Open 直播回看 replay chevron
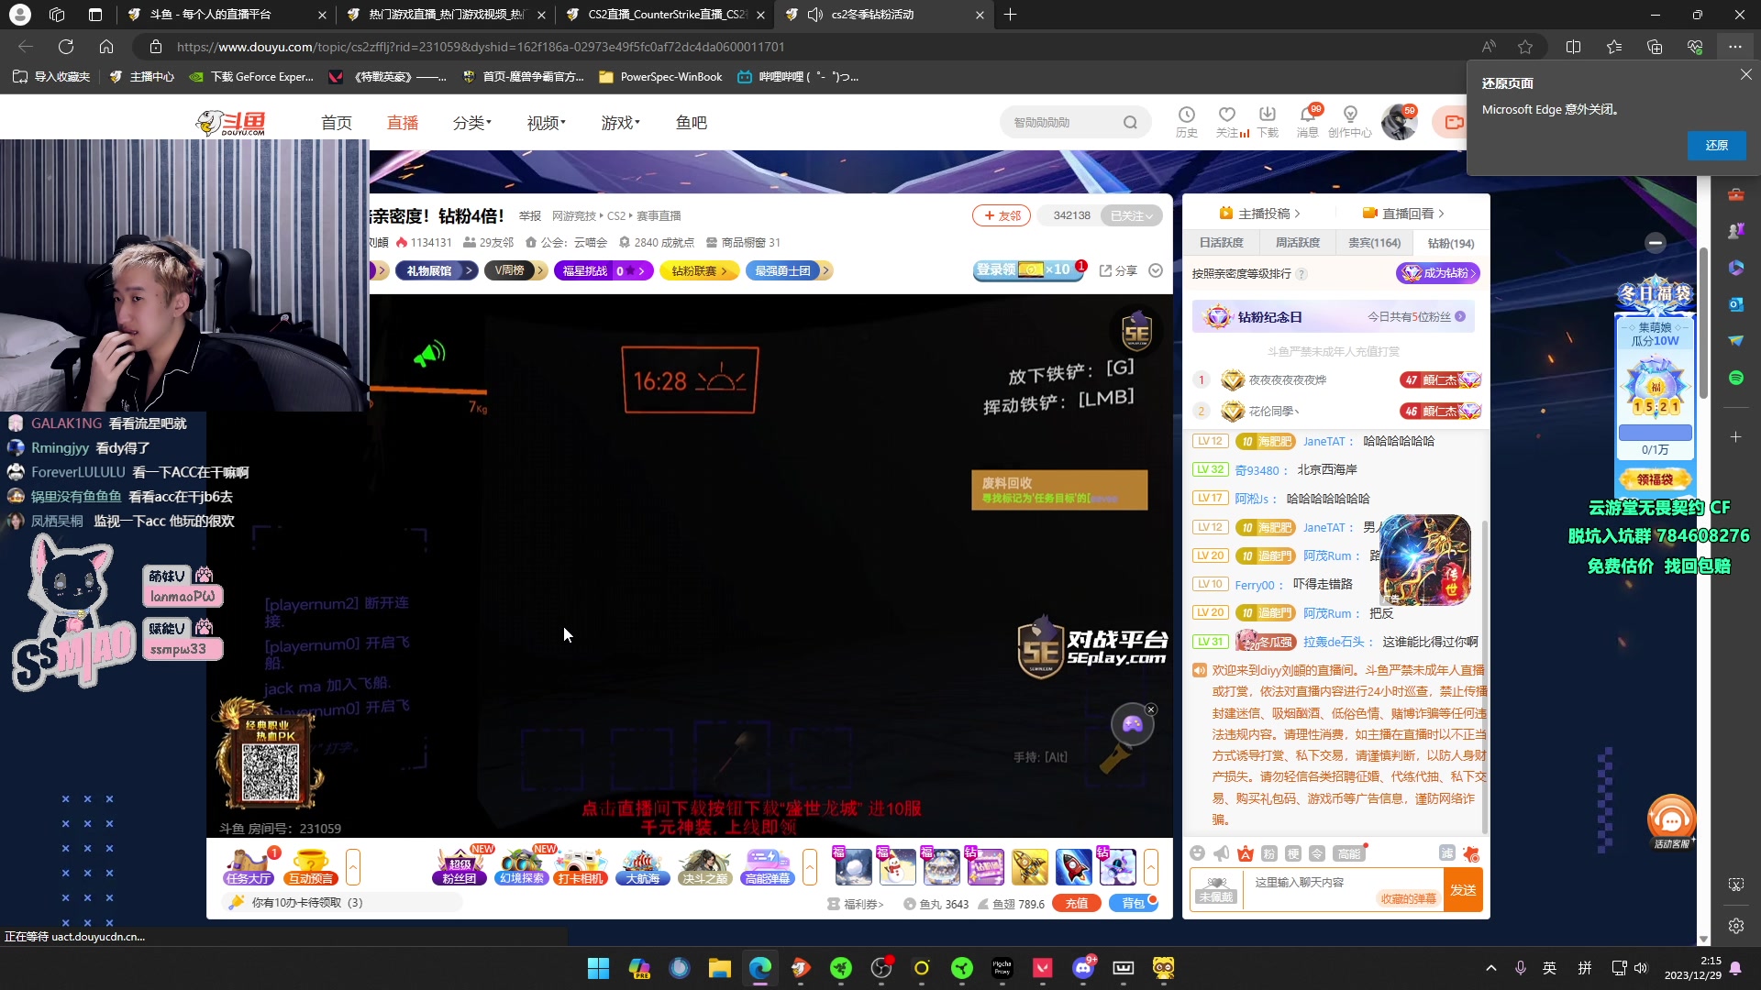This screenshot has width=1761, height=990. pos(1404,214)
